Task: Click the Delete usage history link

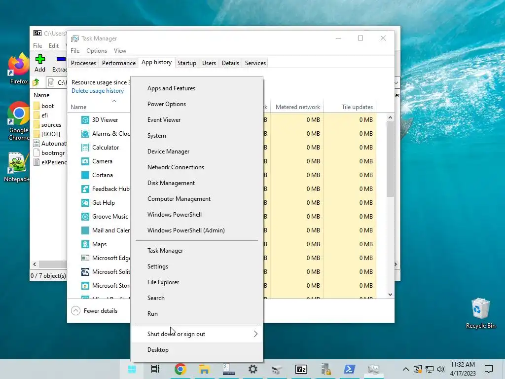Action: [98, 91]
